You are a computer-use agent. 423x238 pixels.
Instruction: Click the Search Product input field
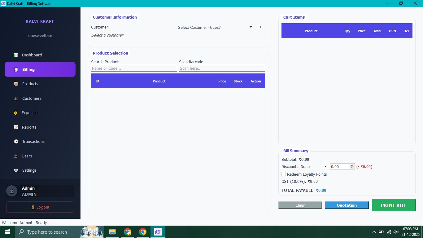[x=134, y=68]
